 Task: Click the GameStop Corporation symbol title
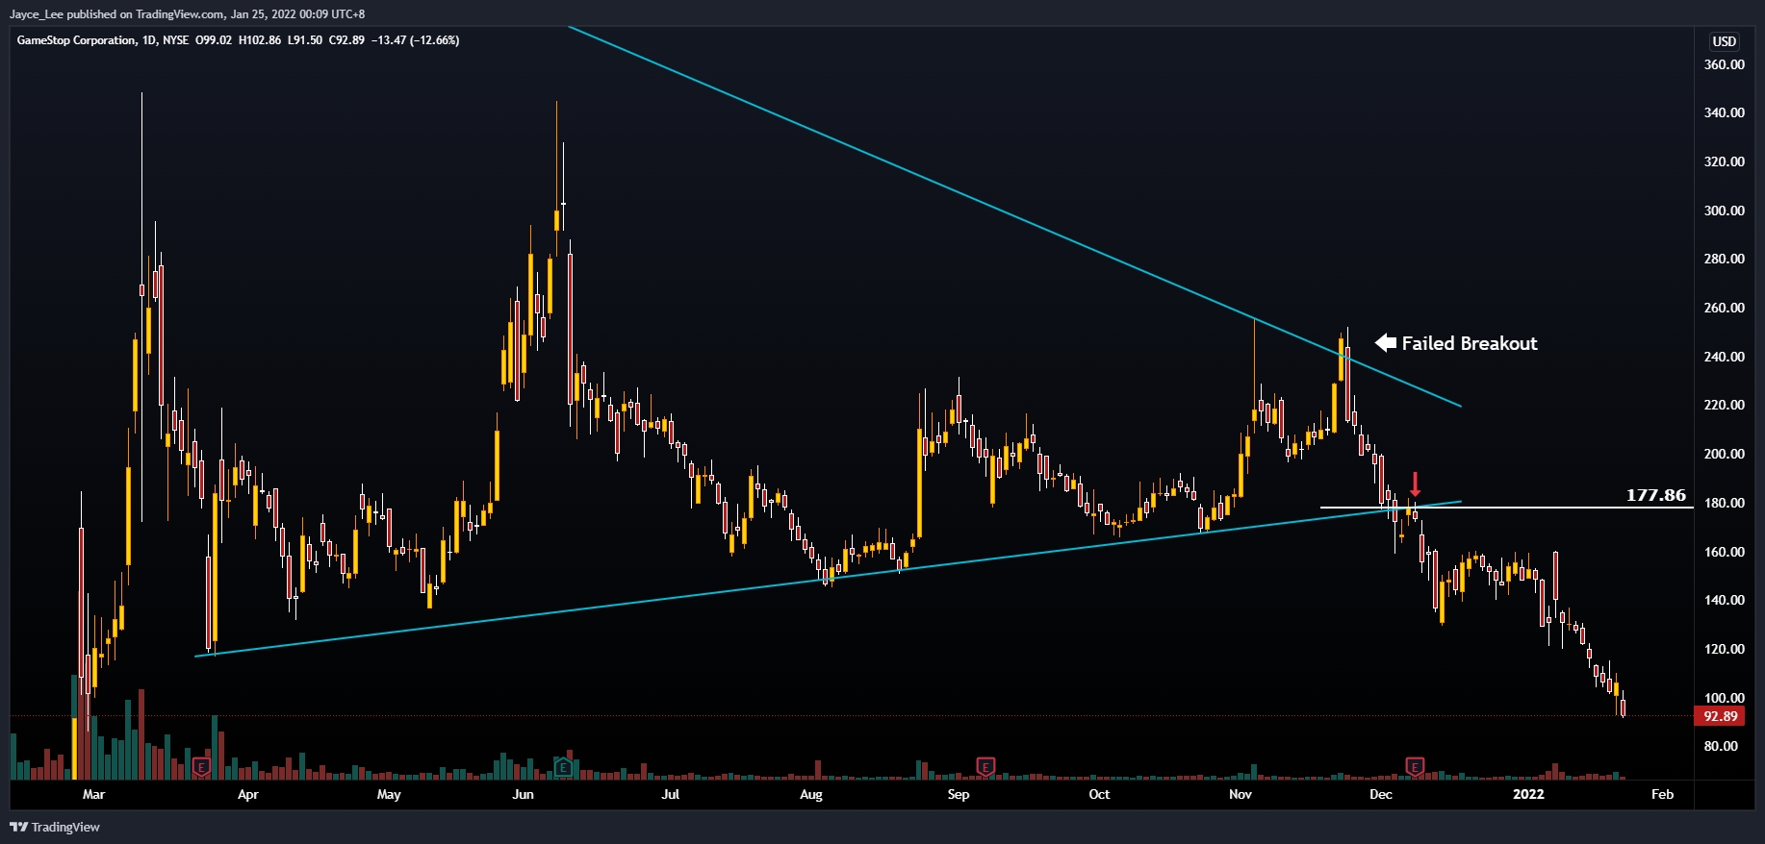coord(76,40)
